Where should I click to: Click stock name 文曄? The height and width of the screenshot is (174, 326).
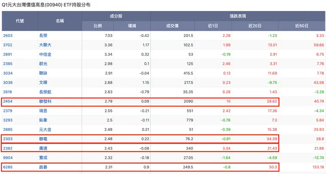tap(43, 82)
